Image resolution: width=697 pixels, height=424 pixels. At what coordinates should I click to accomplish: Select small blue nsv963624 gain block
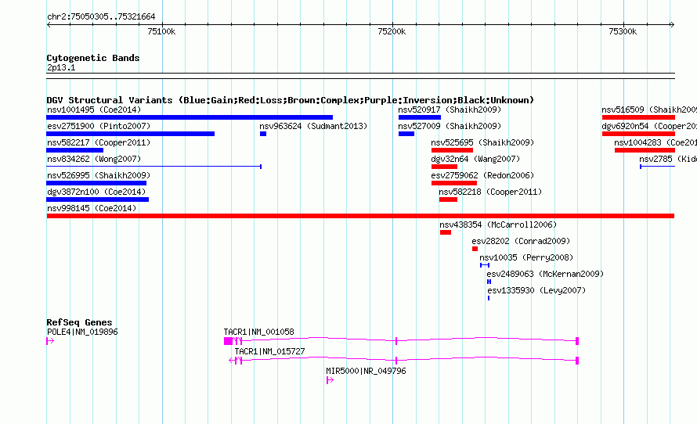(x=263, y=134)
